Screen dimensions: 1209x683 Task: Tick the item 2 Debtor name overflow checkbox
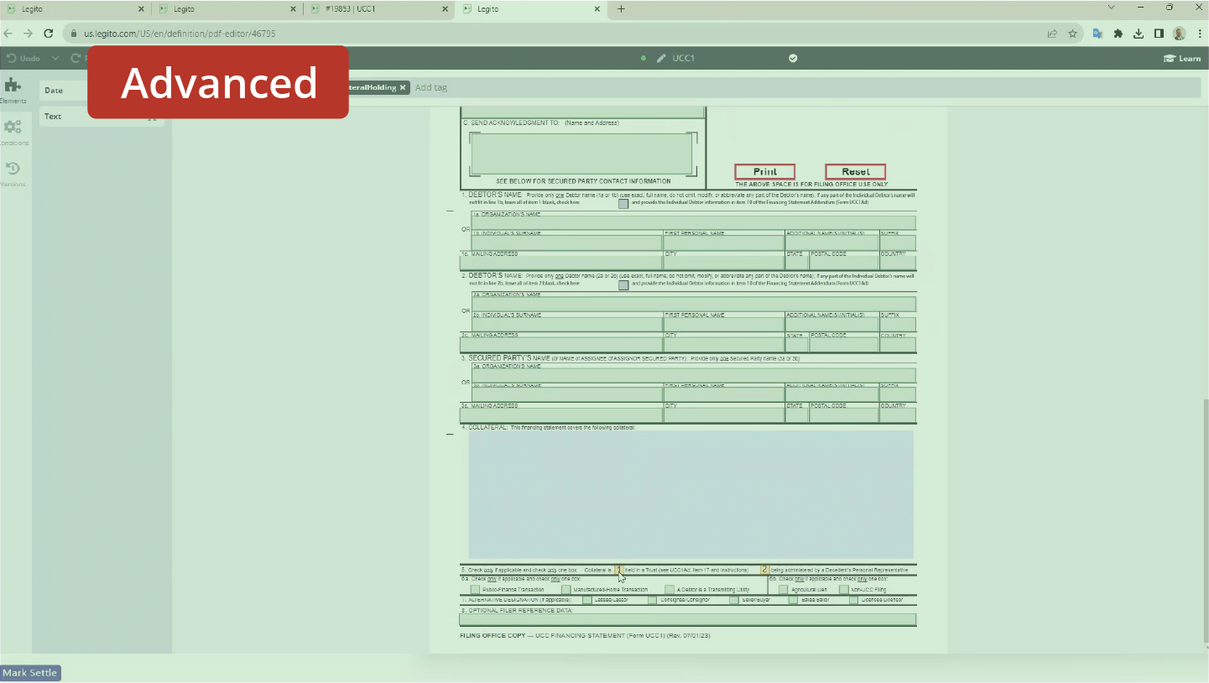[x=623, y=284]
